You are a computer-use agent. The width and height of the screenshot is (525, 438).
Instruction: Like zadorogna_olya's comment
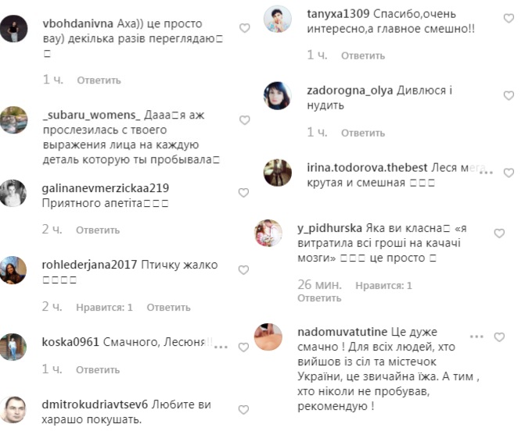point(509,95)
